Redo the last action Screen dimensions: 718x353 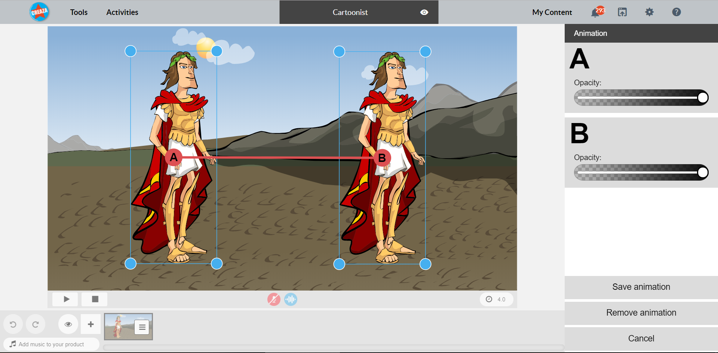click(x=36, y=324)
